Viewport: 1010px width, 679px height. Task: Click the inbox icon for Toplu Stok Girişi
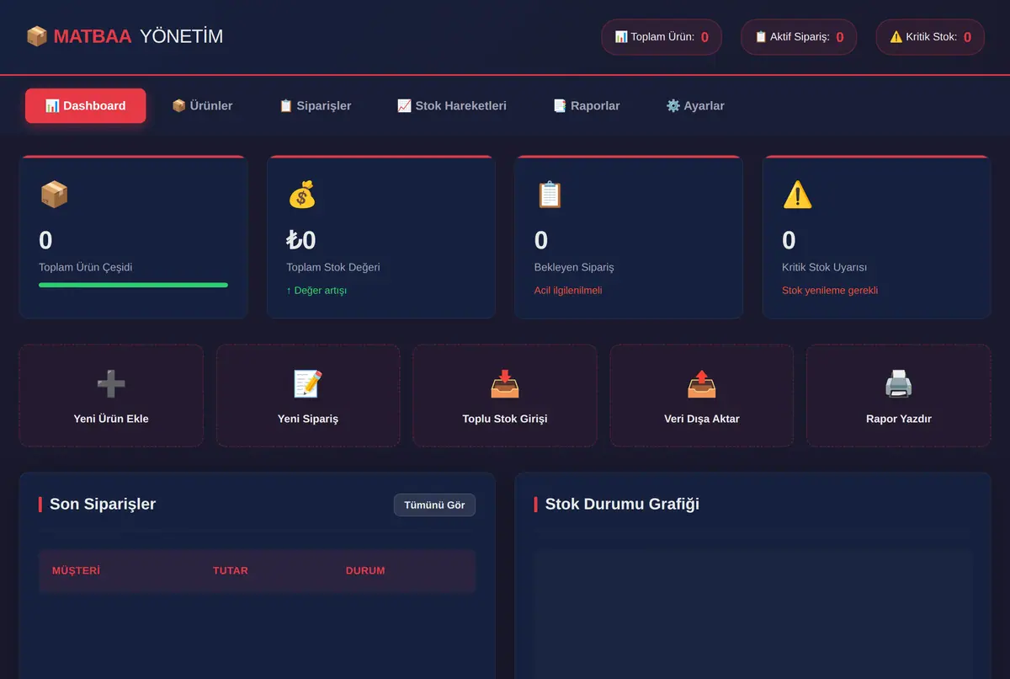point(505,384)
